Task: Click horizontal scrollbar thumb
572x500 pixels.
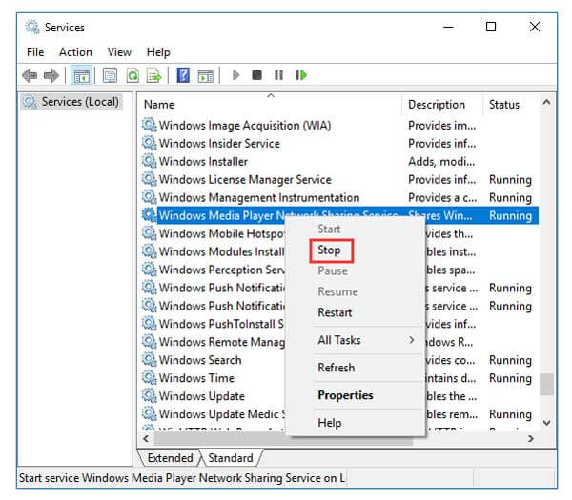Action: pyautogui.click(x=283, y=438)
